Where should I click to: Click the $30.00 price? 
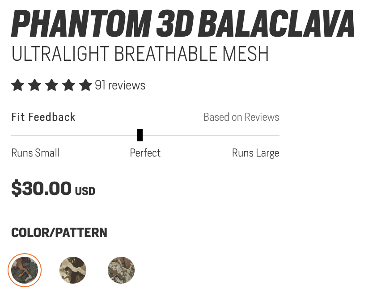(41, 188)
